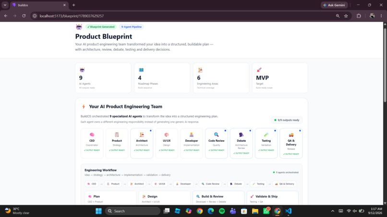The height and width of the screenshot is (217, 387).
Task: Open the Testing agent card
Action: pyautogui.click(x=266, y=143)
